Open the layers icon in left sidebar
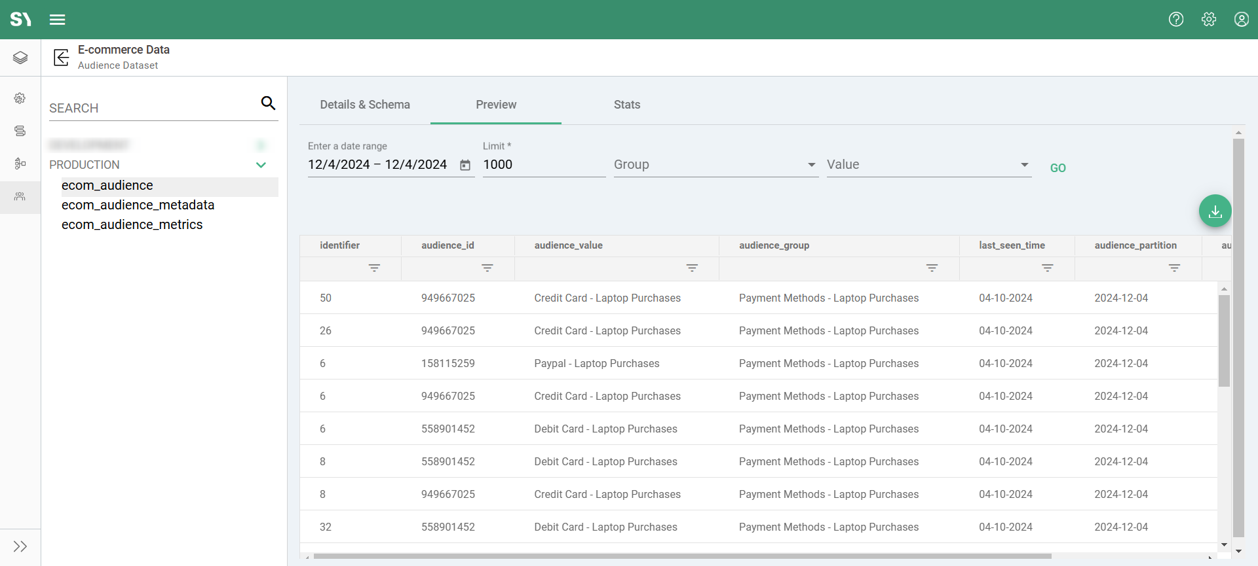Screen dimensions: 1258x566 click(x=20, y=58)
